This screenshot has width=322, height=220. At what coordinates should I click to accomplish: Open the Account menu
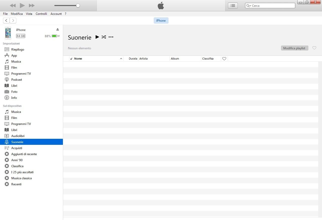[x=56, y=14]
